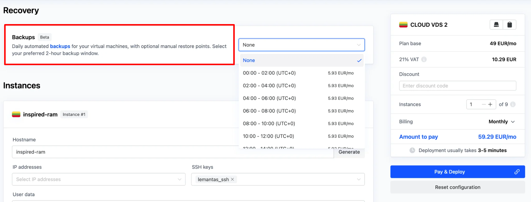Open the backups documentation link
This screenshot has width=531, height=202.
tap(60, 46)
